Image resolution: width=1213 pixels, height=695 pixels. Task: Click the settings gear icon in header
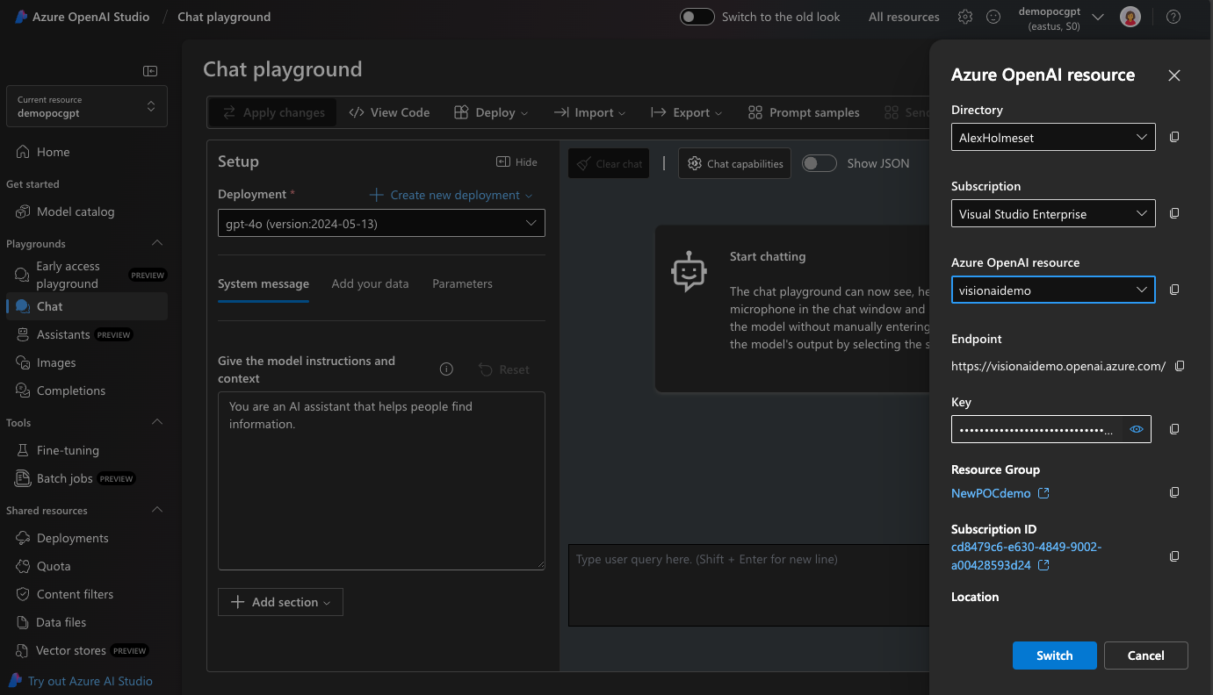coord(965,17)
